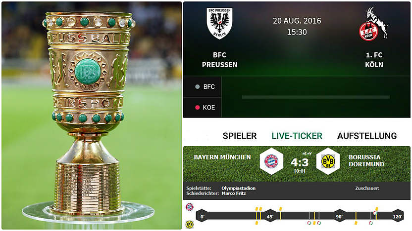Click the match progress bar beside BFC and KOE
The width and height of the screenshot is (412, 231).
[x=315, y=97]
